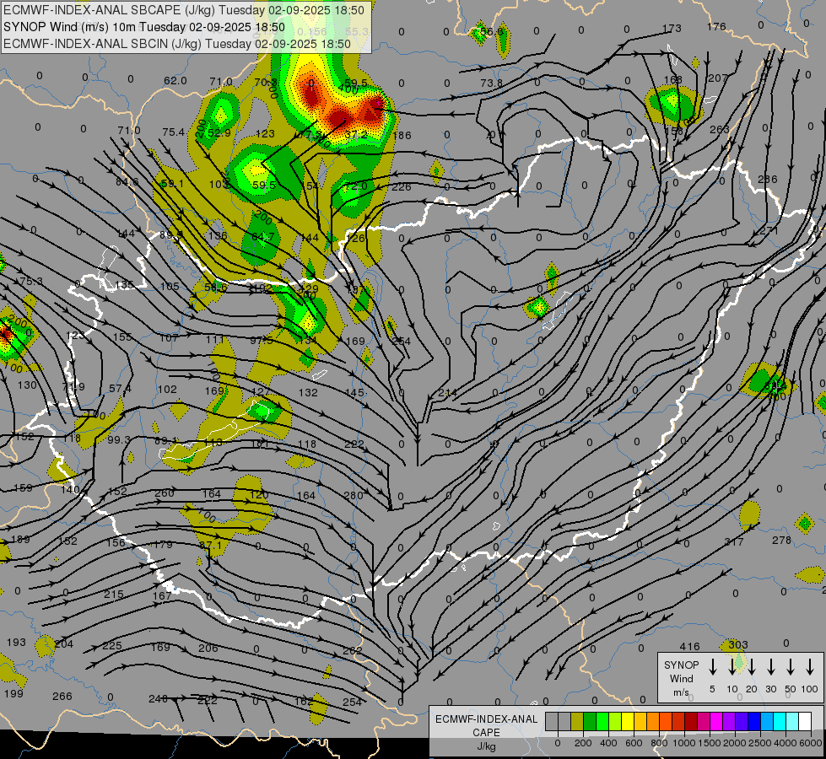Click the map value 206
Viewport: 826px width, 759px height.
pyautogui.click(x=208, y=648)
